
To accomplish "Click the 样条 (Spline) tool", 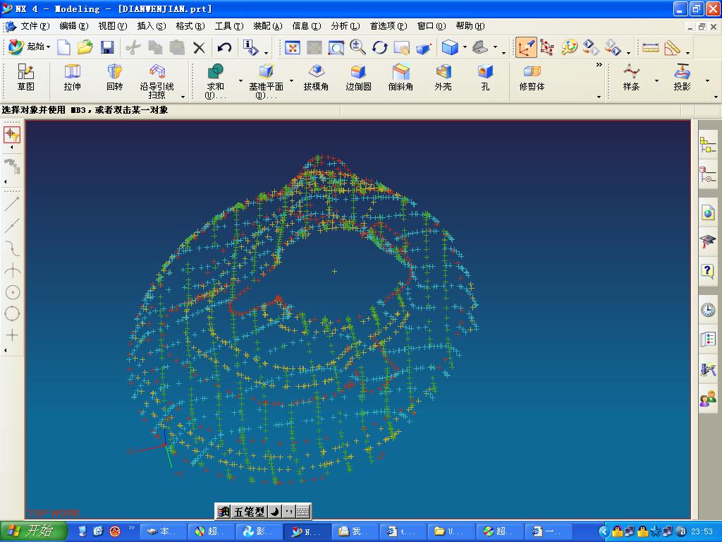I will [x=631, y=78].
